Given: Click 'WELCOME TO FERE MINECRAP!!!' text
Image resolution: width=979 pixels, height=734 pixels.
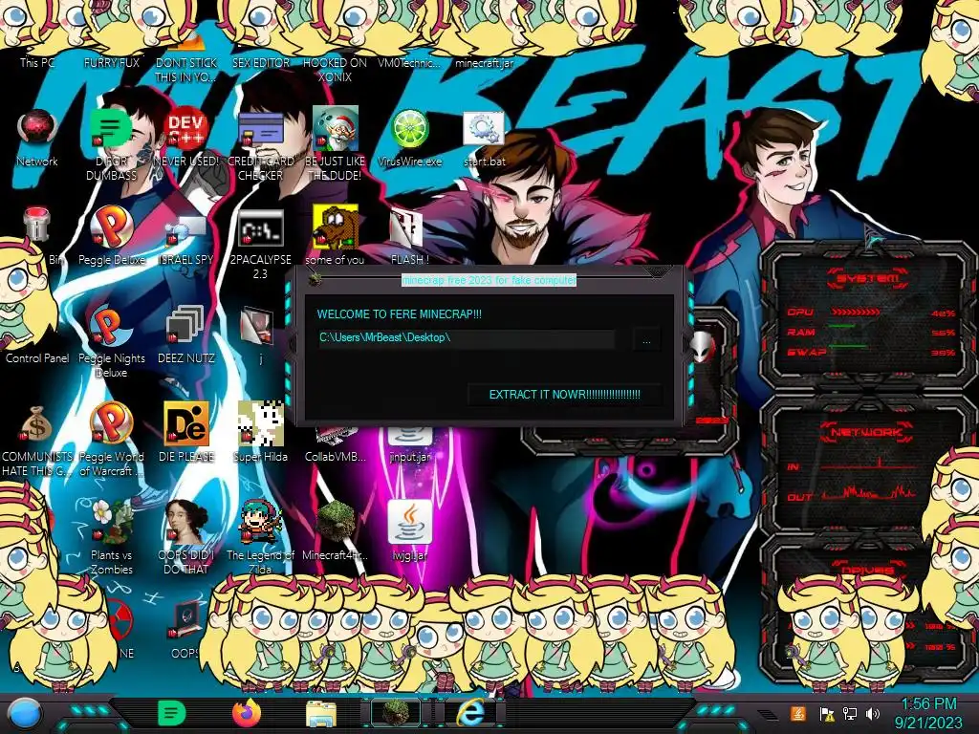Looking at the screenshot, I should (399, 313).
